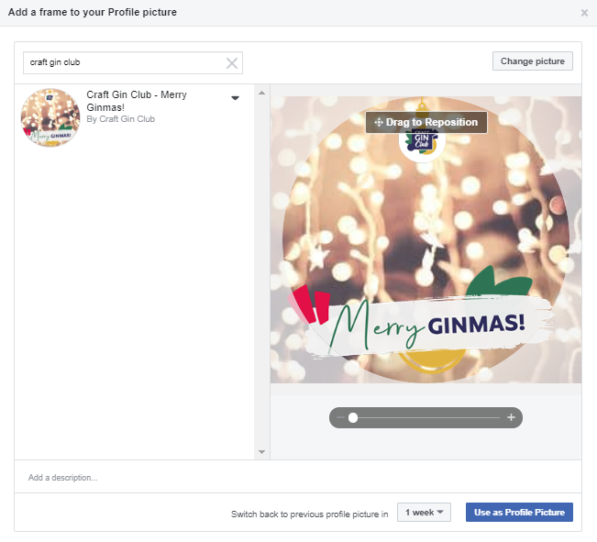Choose the Craft Gin Club - Merry Ginmas! title

tap(137, 101)
